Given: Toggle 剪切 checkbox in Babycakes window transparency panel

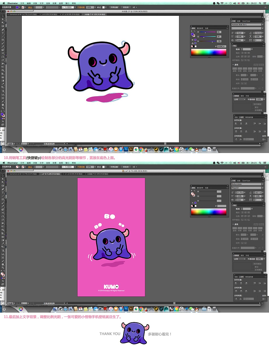Looking at the screenshot, I should point(254,267).
